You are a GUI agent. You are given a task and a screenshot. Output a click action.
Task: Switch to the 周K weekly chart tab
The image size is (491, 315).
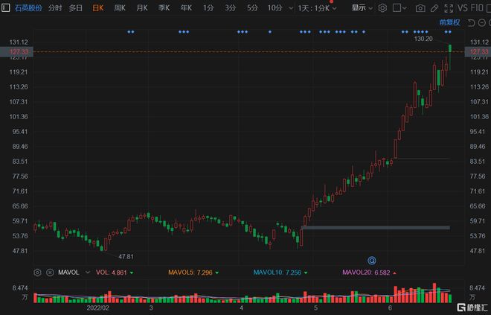[119, 8]
